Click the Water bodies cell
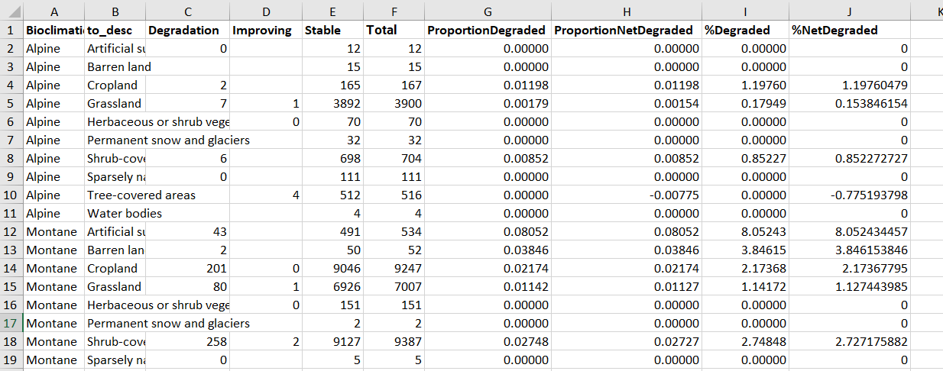Screen dimensions: 943x371 (x=125, y=213)
